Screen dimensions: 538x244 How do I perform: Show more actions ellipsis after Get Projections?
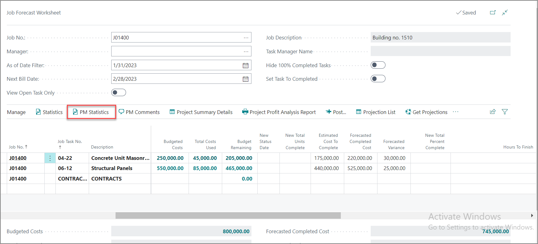click(x=455, y=112)
